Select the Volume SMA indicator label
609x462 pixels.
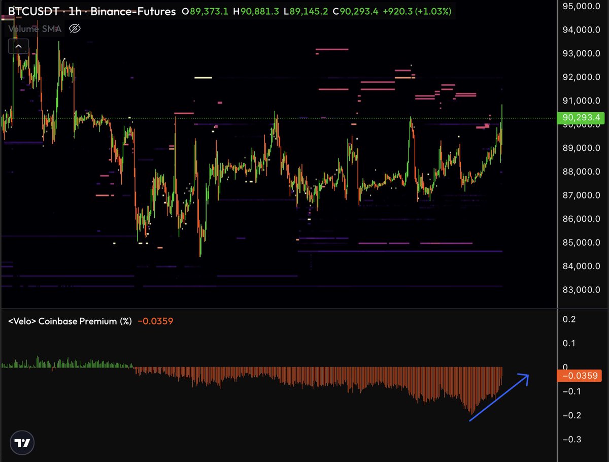pos(35,29)
